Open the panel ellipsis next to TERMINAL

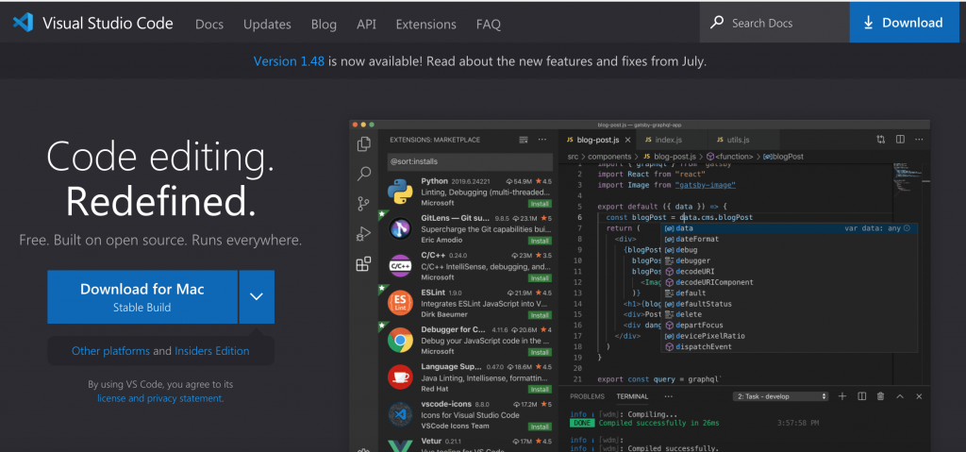coord(669,396)
